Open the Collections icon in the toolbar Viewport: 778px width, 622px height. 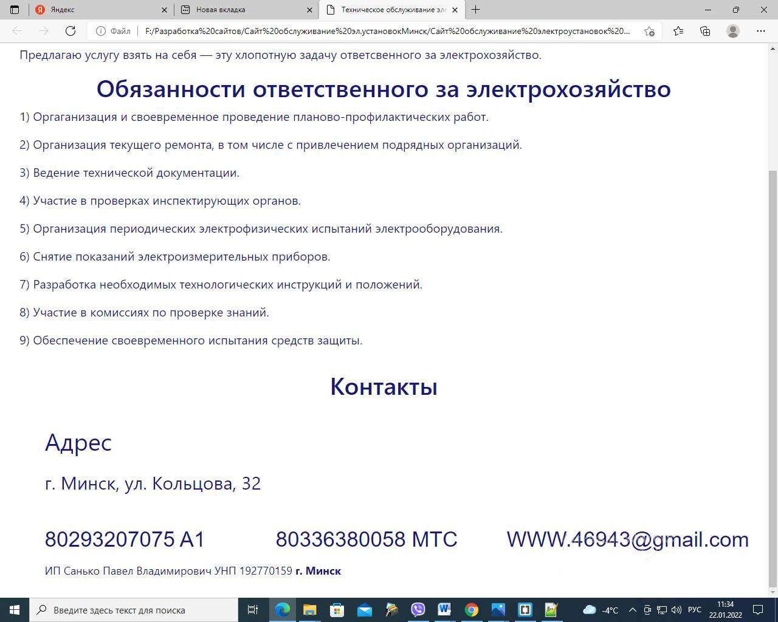pos(705,31)
